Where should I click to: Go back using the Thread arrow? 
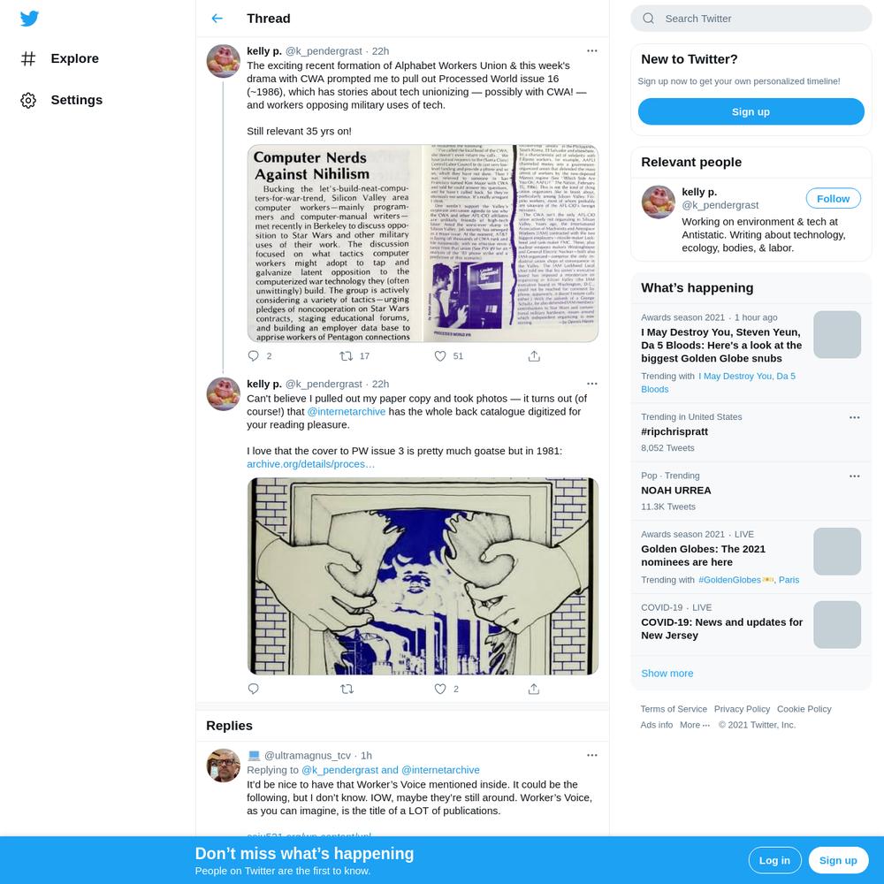[217, 19]
